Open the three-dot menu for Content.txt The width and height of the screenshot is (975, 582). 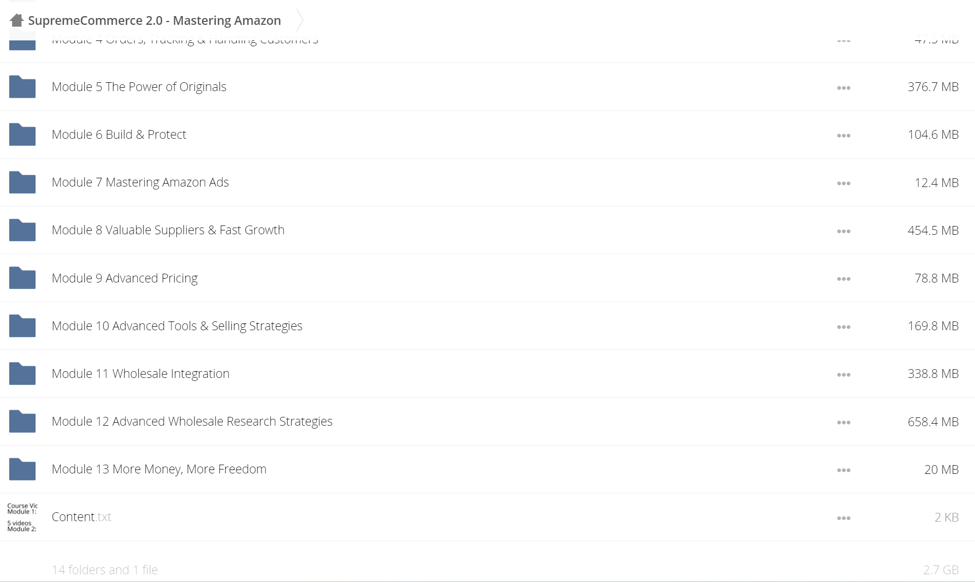coord(844,518)
